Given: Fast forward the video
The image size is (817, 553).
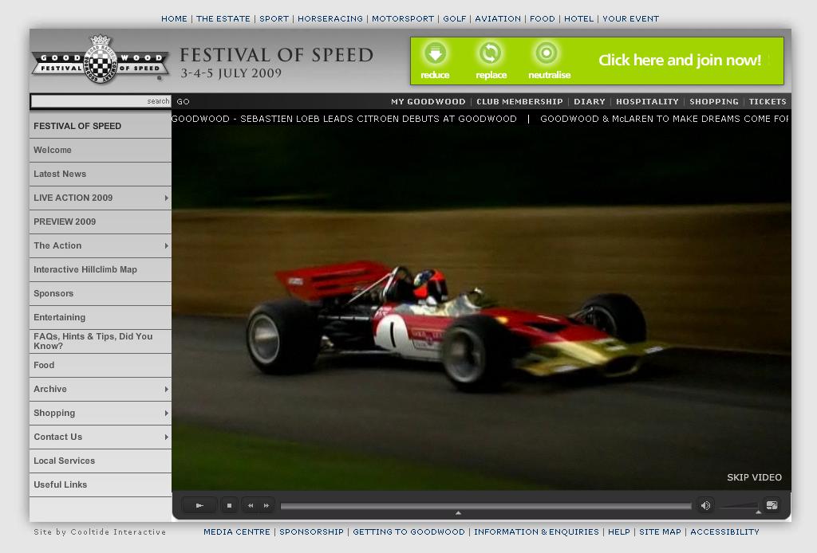Looking at the screenshot, I should tap(266, 505).
